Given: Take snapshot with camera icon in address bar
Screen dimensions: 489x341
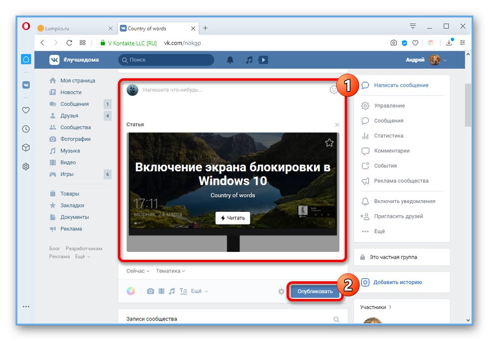Looking at the screenshot, I should pyautogui.click(x=394, y=43).
